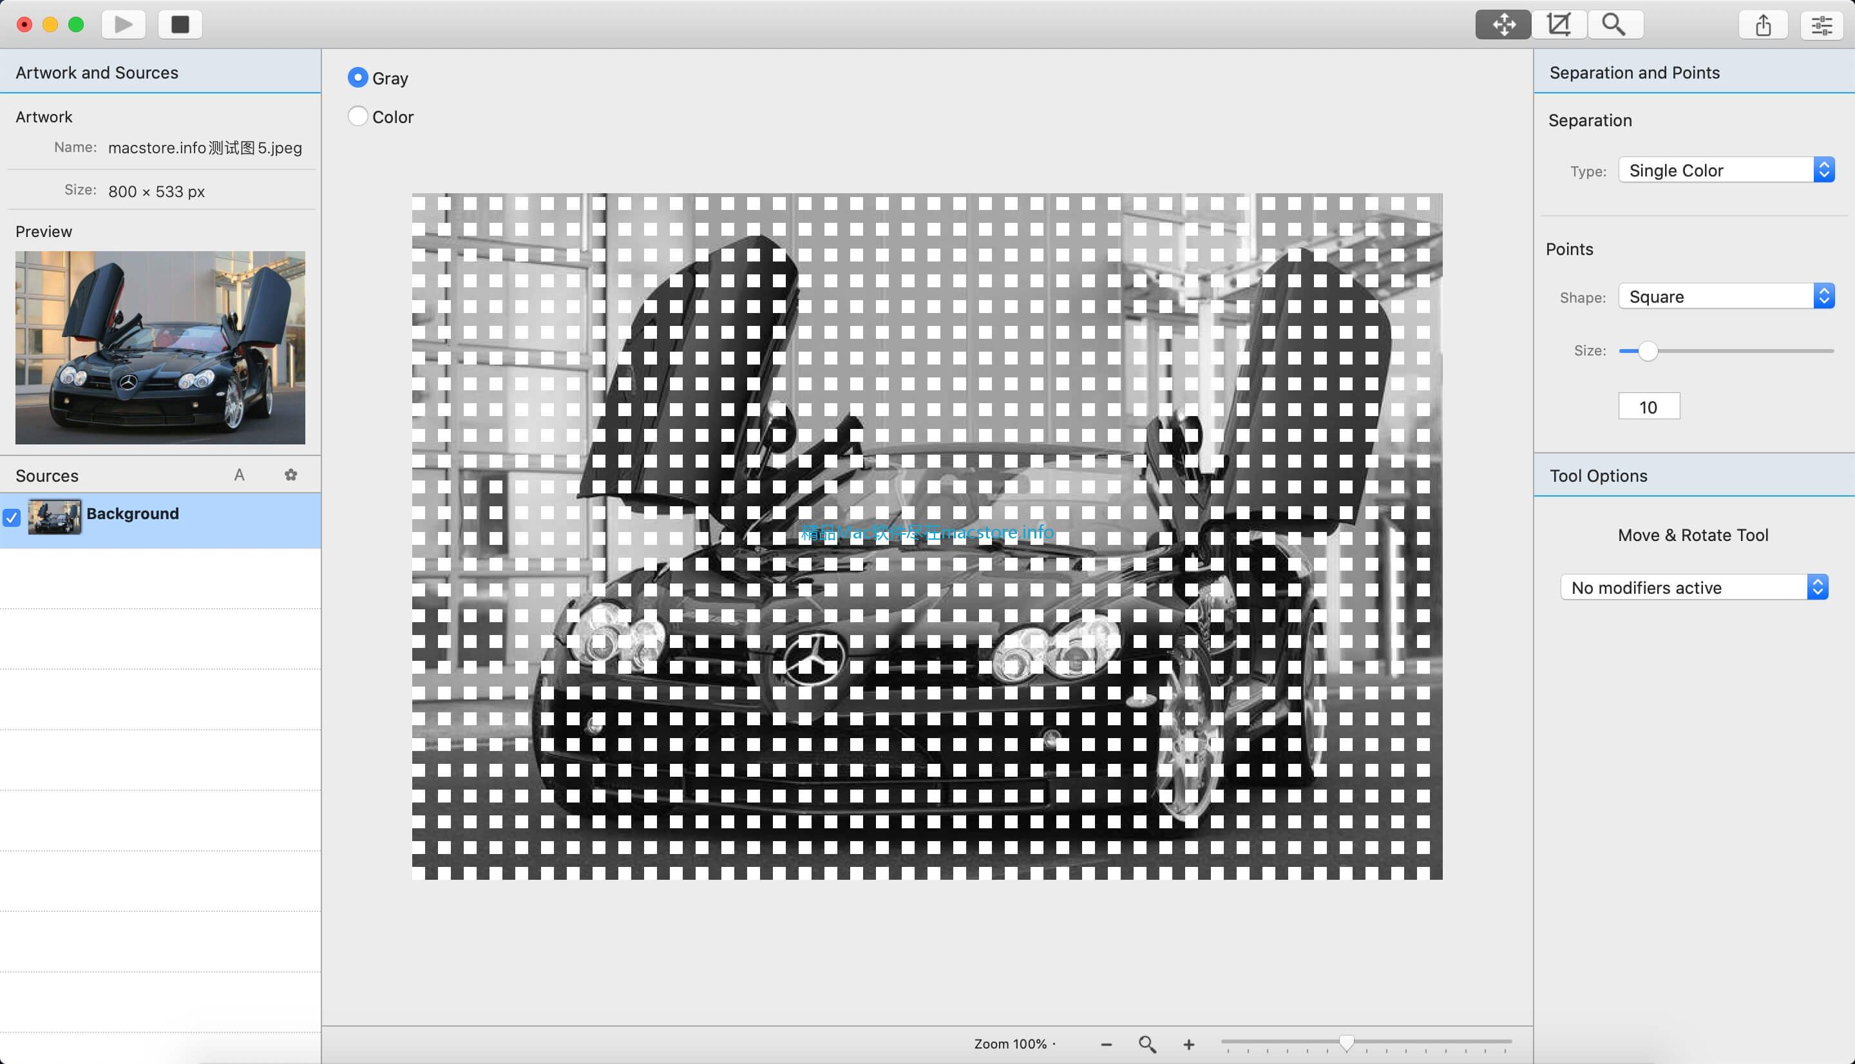
Task: Toggle the Color radio button
Action: (358, 116)
